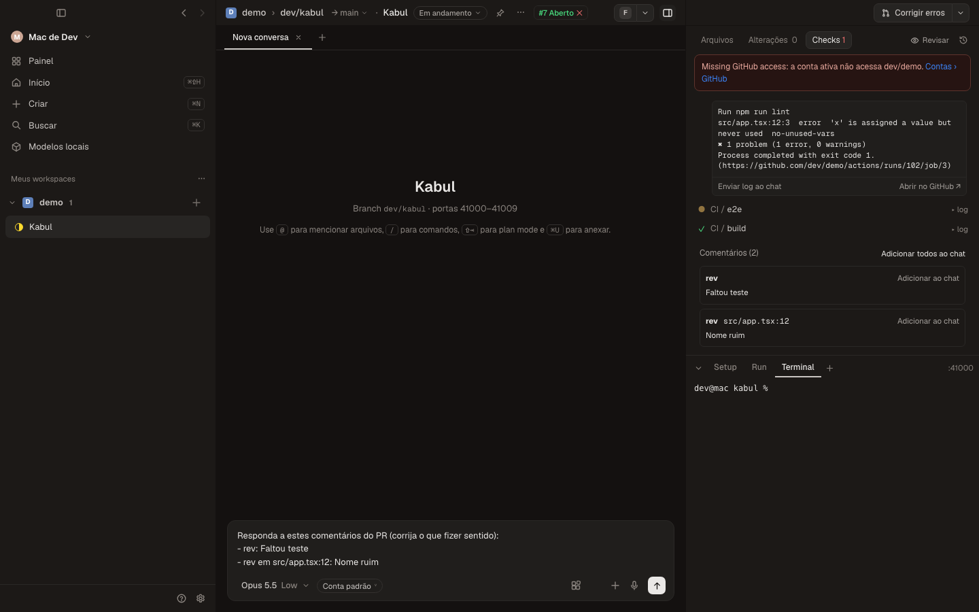The height and width of the screenshot is (612, 979).
Task: Click the Revisar eye button
Action: 929,40
